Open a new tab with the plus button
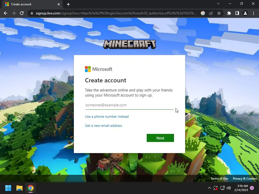 pyautogui.click(x=68, y=4)
